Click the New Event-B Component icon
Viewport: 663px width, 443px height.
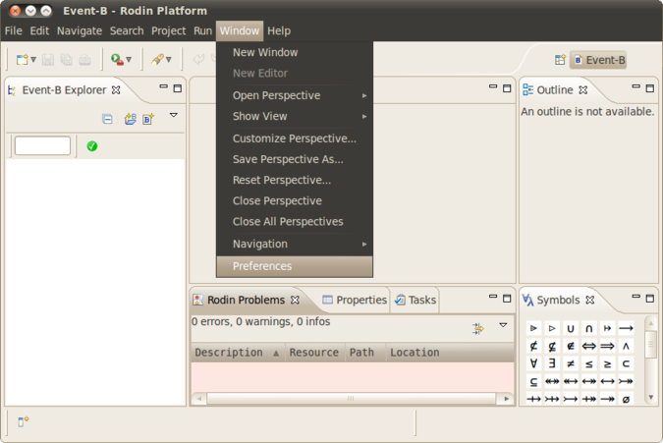click(148, 119)
